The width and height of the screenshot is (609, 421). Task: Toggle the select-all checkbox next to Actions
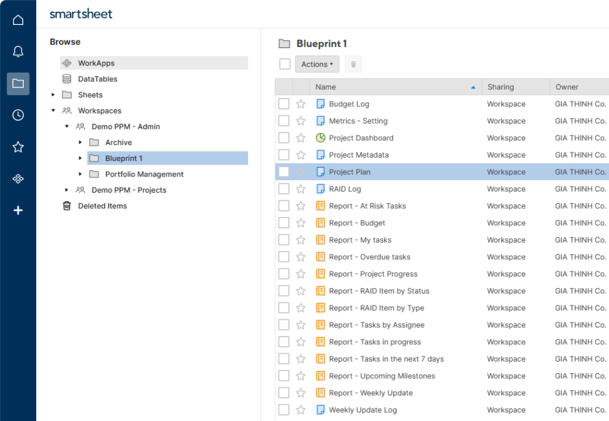point(285,64)
